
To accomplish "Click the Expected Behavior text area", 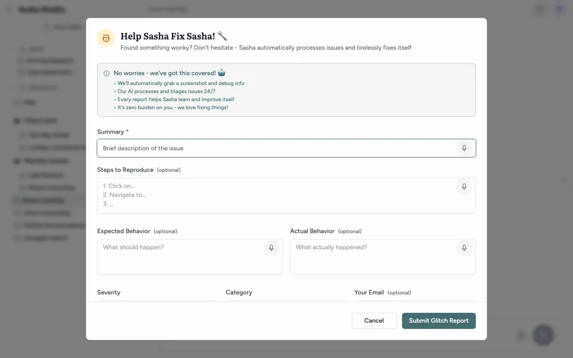I will coord(190,257).
